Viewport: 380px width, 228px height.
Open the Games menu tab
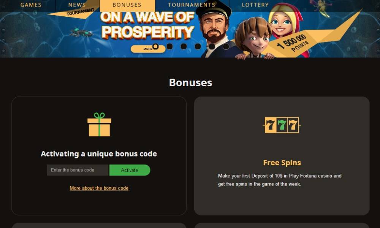(31, 5)
